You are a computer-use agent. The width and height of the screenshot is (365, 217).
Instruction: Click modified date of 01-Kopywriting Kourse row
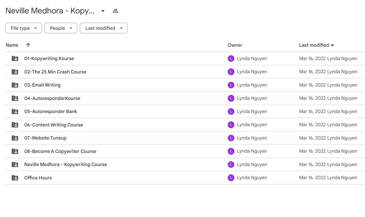point(312,59)
